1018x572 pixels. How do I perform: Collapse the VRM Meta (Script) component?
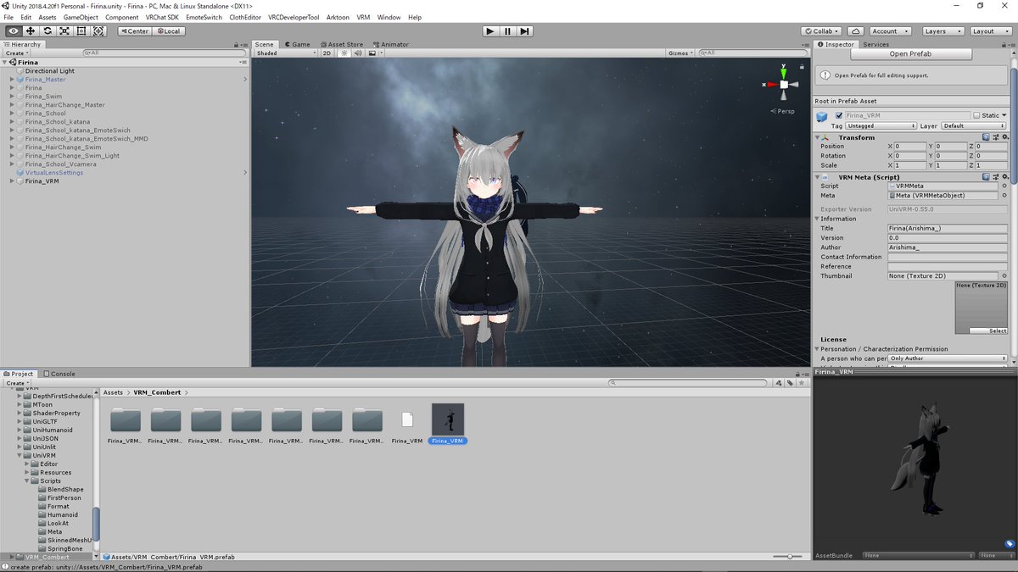pyautogui.click(x=819, y=177)
